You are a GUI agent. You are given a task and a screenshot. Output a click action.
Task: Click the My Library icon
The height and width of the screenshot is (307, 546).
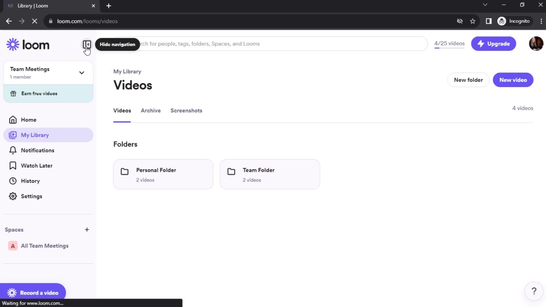tap(13, 134)
